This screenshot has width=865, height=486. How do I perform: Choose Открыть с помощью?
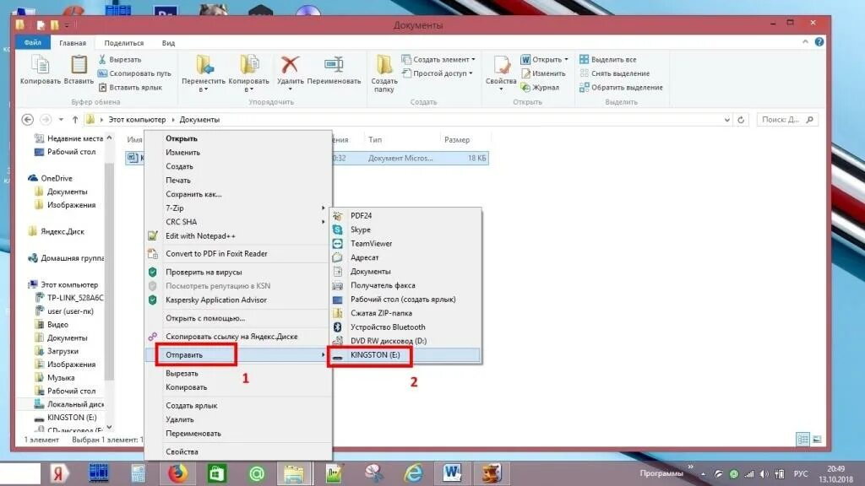click(x=238, y=318)
